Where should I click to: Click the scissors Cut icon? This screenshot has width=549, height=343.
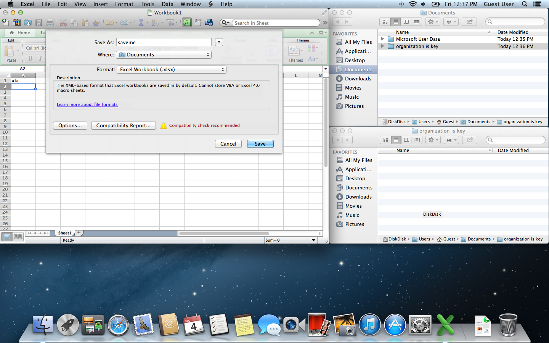click(63, 23)
